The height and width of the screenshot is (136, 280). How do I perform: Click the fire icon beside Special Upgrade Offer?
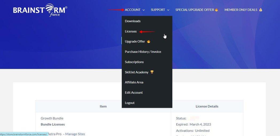[216, 10]
